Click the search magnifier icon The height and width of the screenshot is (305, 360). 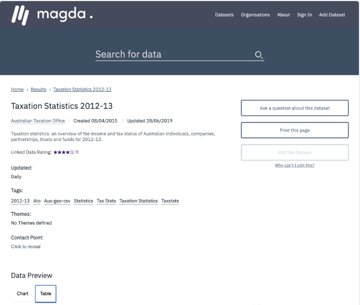(259, 55)
